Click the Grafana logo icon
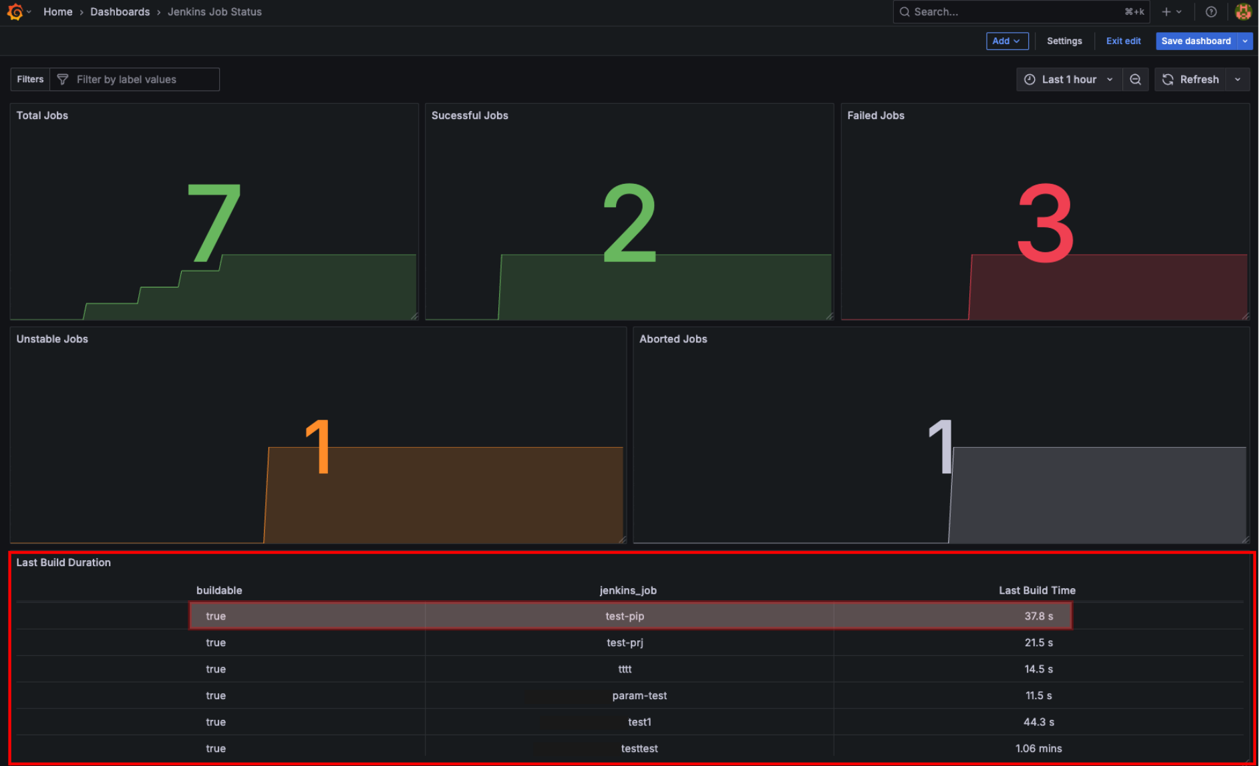 click(15, 11)
